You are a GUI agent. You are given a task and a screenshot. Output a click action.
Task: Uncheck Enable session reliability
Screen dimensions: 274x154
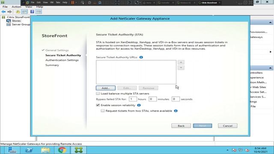pos(98,105)
